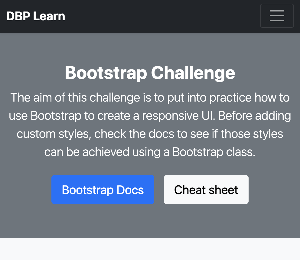Open the hamburger navigation menu
The image size is (300, 260).
point(277,16)
